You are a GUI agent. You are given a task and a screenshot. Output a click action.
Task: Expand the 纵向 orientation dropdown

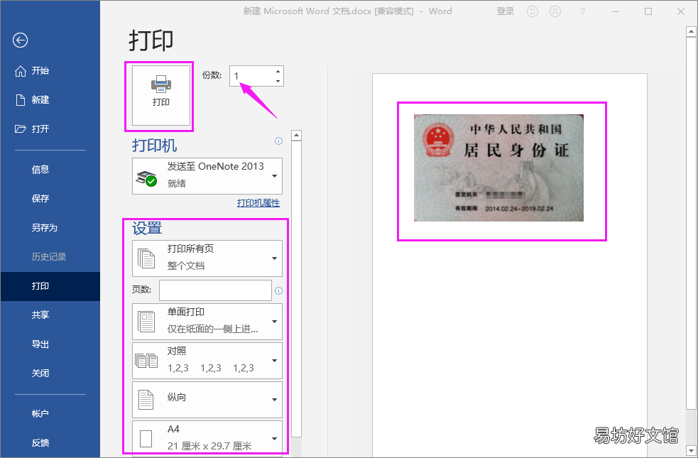coord(207,399)
